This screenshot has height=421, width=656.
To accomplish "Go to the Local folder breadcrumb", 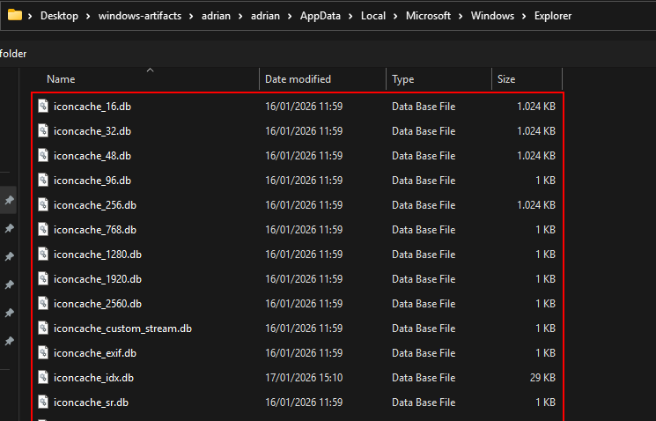I will 374,16.
